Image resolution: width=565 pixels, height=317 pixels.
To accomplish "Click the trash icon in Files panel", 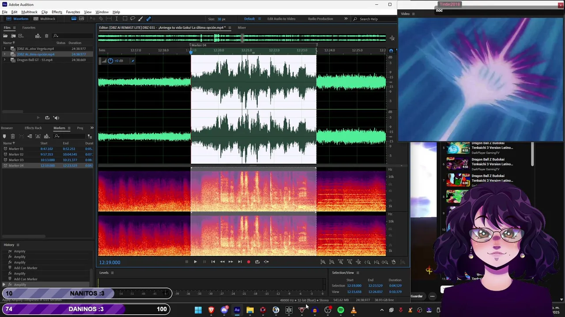I will [46, 36].
